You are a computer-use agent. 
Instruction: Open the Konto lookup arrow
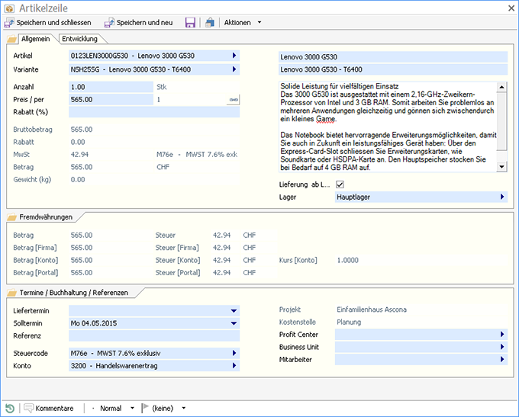click(x=234, y=366)
